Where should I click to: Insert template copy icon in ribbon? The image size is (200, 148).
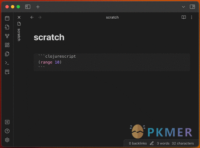click(x=7, y=54)
